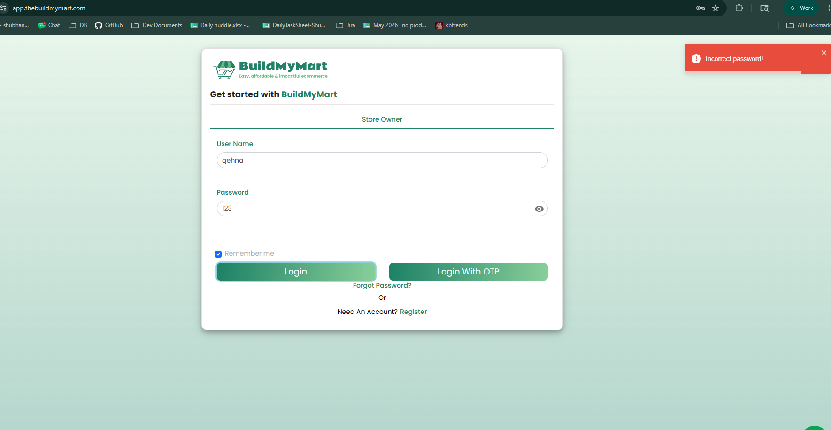Viewport: 831px width, 430px height.
Task: Expand the Dev Documents bookmark folder
Action: pos(157,25)
